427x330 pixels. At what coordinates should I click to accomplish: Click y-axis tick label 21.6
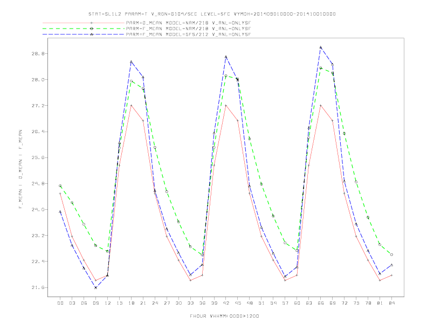coord(38,287)
